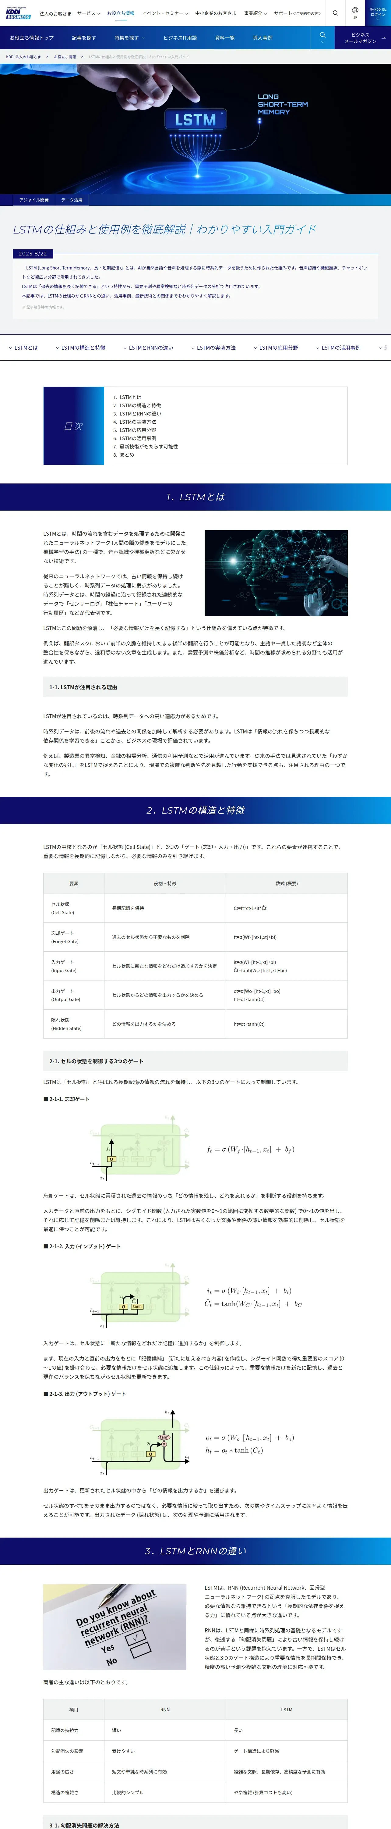Click the 入力ゲート (Input Gate) table cell
The image size is (391, 1829).
74,966
